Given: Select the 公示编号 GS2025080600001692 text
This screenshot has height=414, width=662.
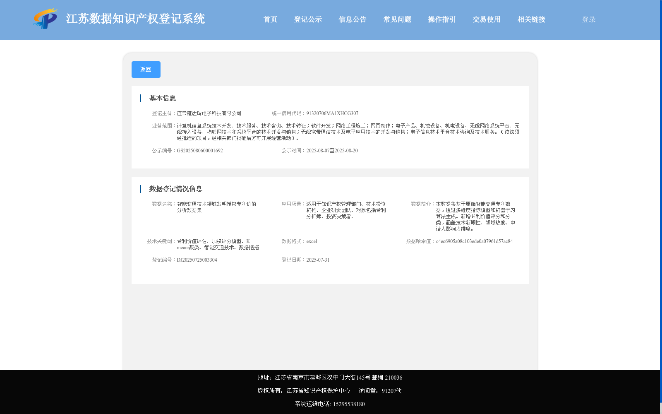Looking at the screenshot, I should tap(200, 150).
